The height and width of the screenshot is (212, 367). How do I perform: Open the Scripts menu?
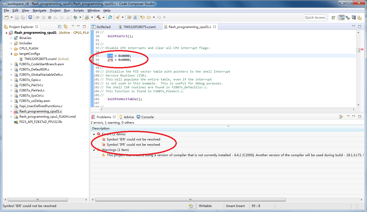pyautogui.click(x=79, y=10)
